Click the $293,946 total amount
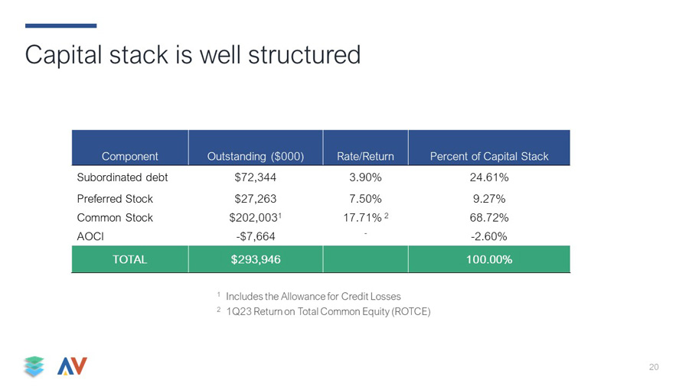This screenshot has height=387, width=689. point(256,259)
